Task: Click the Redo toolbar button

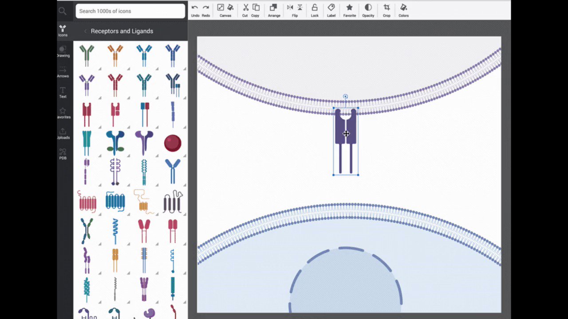Action: [x=206, y=11]
